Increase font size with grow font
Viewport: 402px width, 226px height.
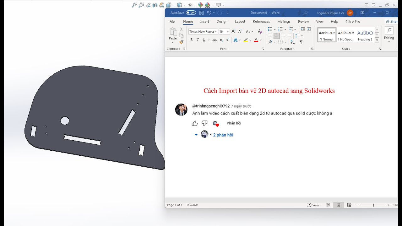click(x=233, y=31)
